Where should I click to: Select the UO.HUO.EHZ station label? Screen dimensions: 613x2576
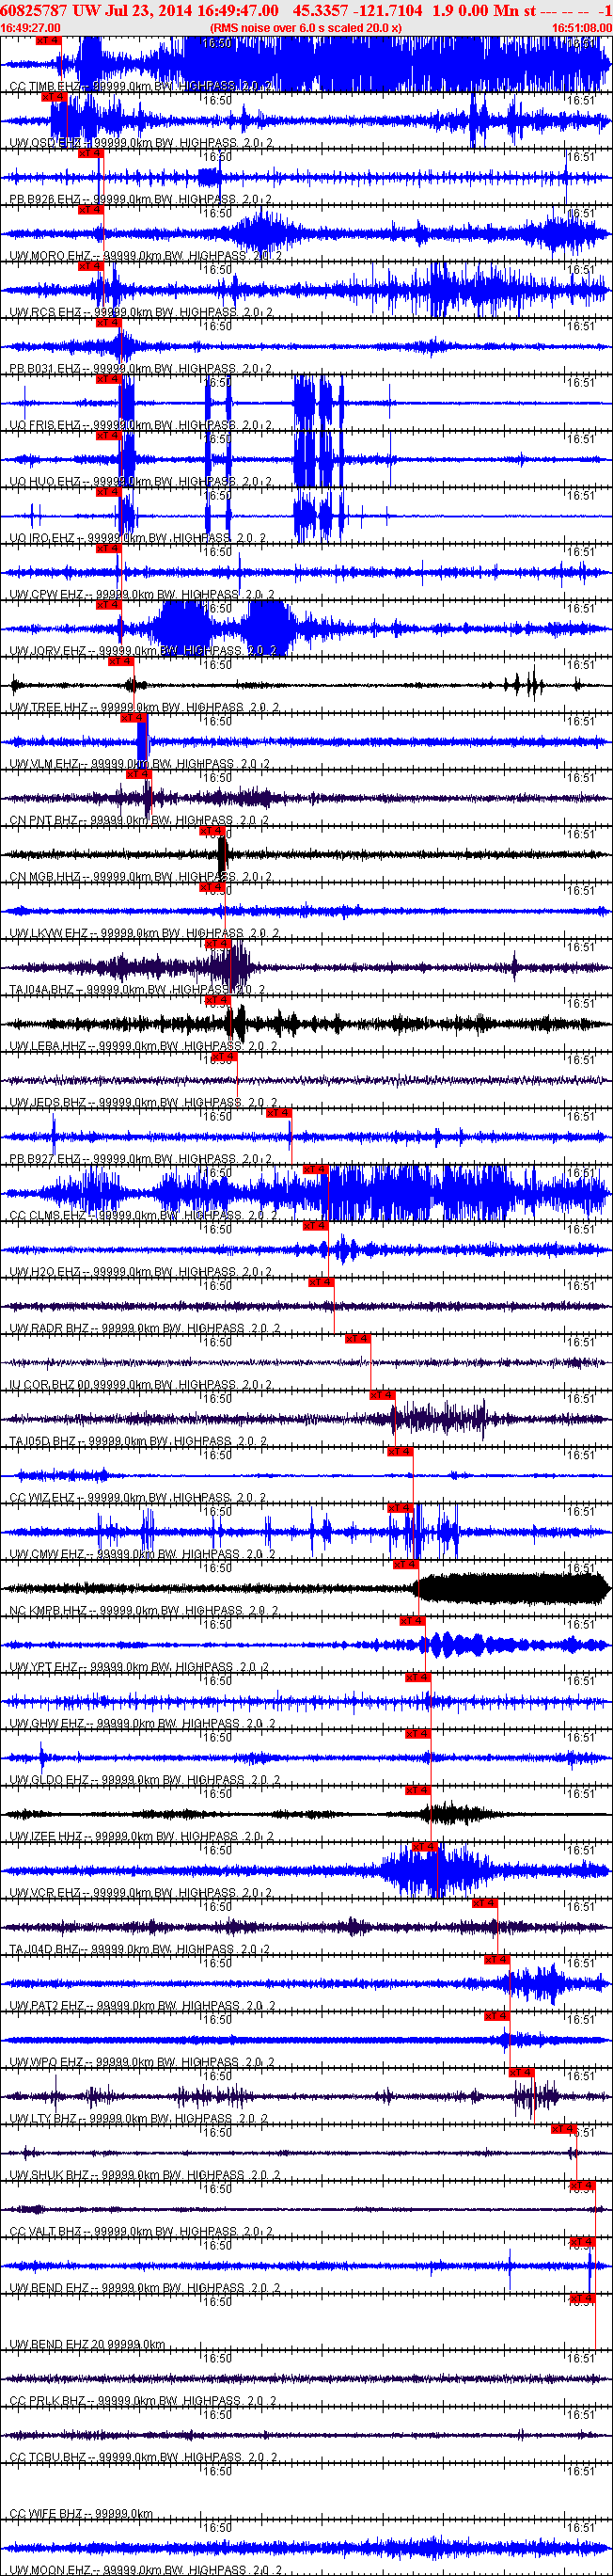tap(140, 482)
